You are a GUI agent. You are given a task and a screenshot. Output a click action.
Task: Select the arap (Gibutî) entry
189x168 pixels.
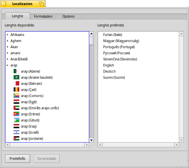click(x=47, y=120)
